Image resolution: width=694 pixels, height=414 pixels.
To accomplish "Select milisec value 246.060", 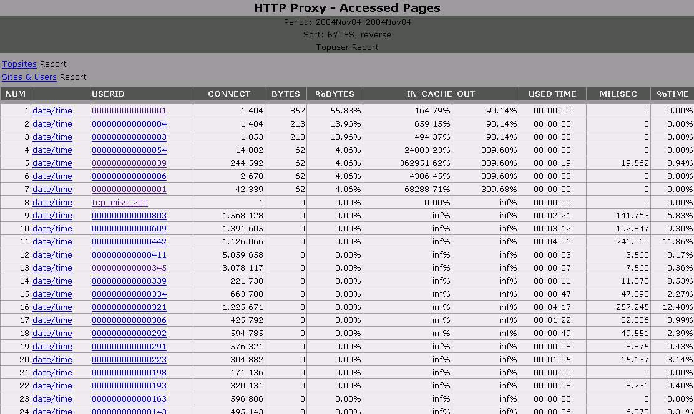I will [x=618, y=241].
